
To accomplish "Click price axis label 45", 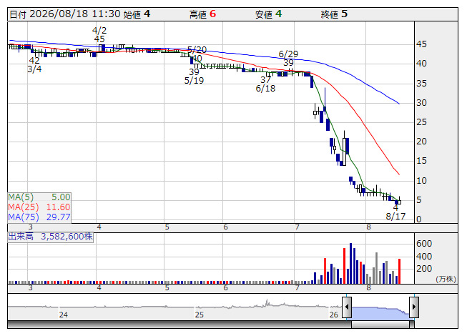I will pos(421,44).
